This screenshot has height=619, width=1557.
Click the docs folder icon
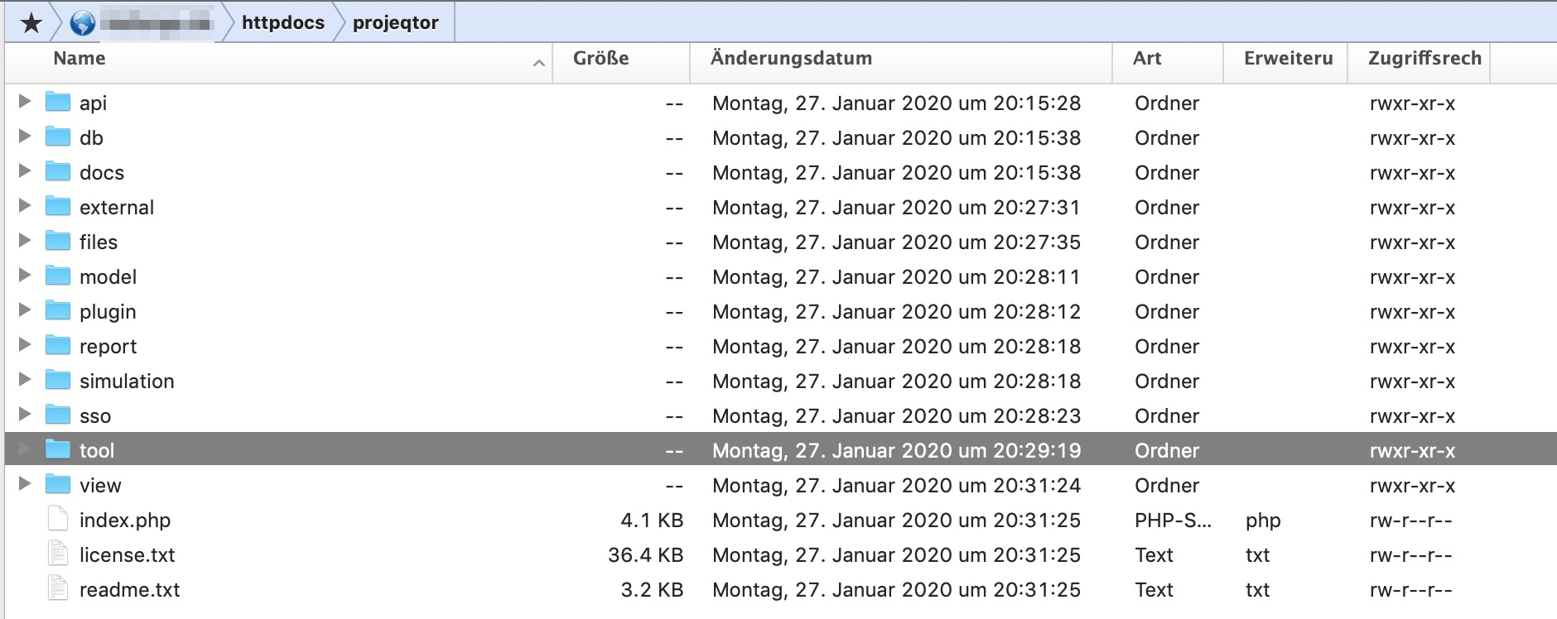[57, 172]
